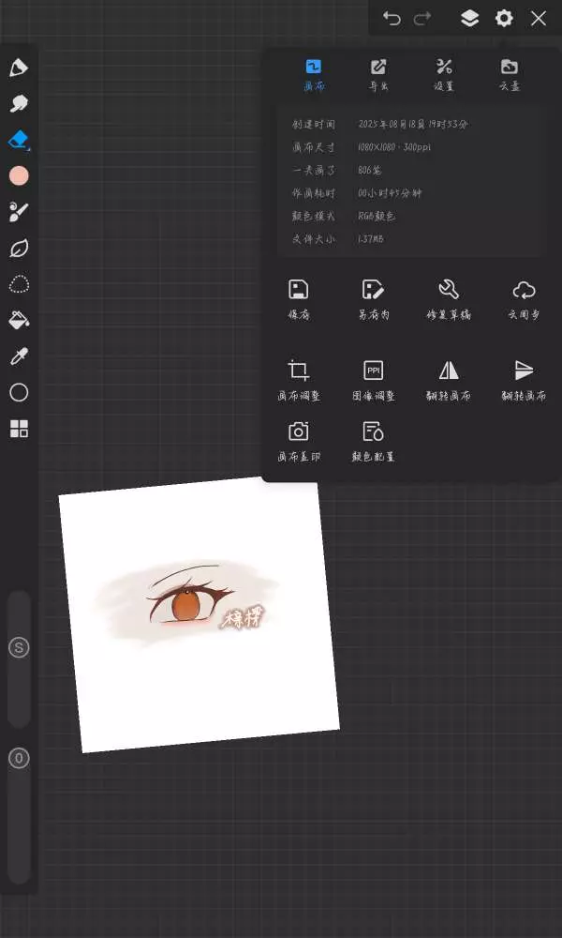Viewport: 562px width, 938px height.
Task: Select the circle shape tool
Action: pos(19,392)
